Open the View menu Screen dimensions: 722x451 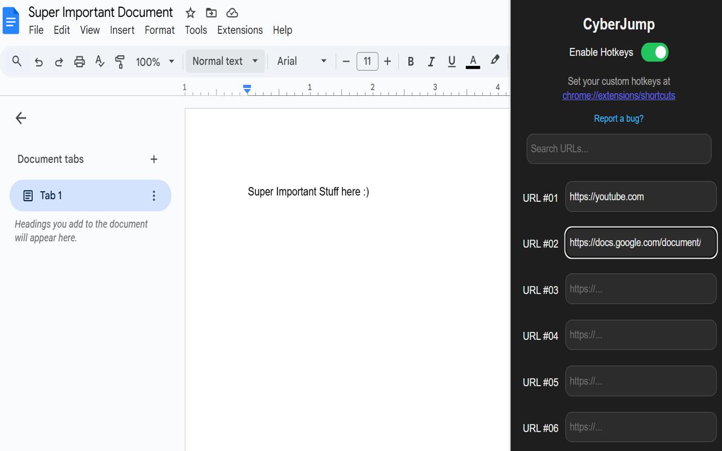tap(90, 30)
